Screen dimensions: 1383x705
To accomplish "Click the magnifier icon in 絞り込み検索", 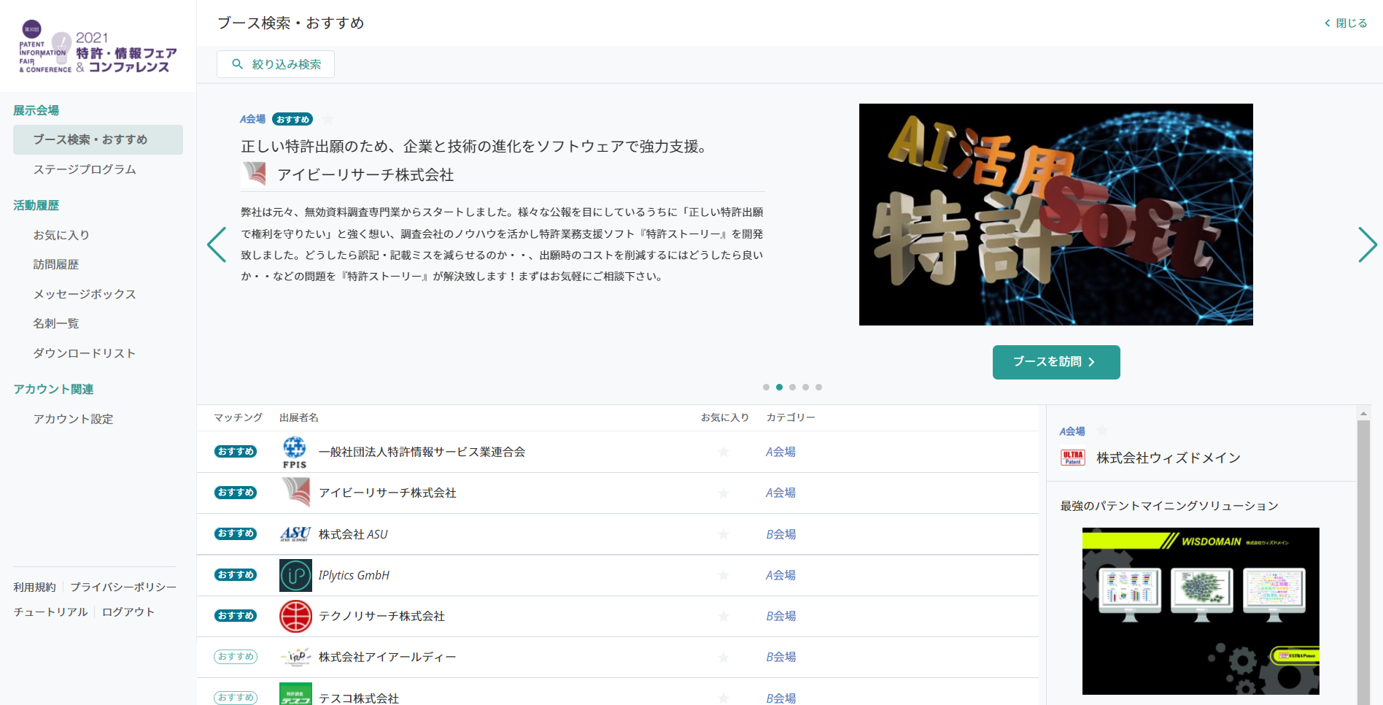I will (237, 64).
